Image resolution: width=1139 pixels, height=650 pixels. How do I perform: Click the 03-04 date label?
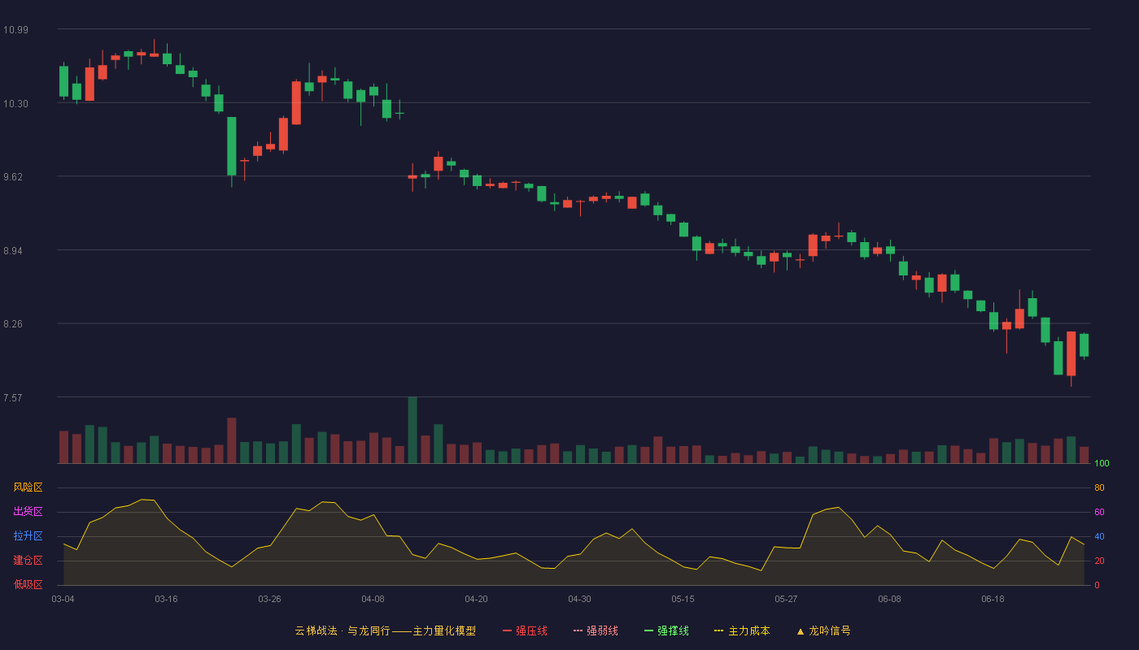pos(63,599)
